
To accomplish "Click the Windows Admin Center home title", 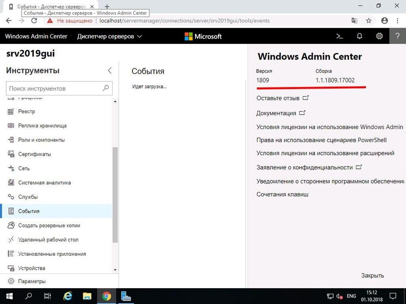I will pyautogui.click(x=36, y=37).
